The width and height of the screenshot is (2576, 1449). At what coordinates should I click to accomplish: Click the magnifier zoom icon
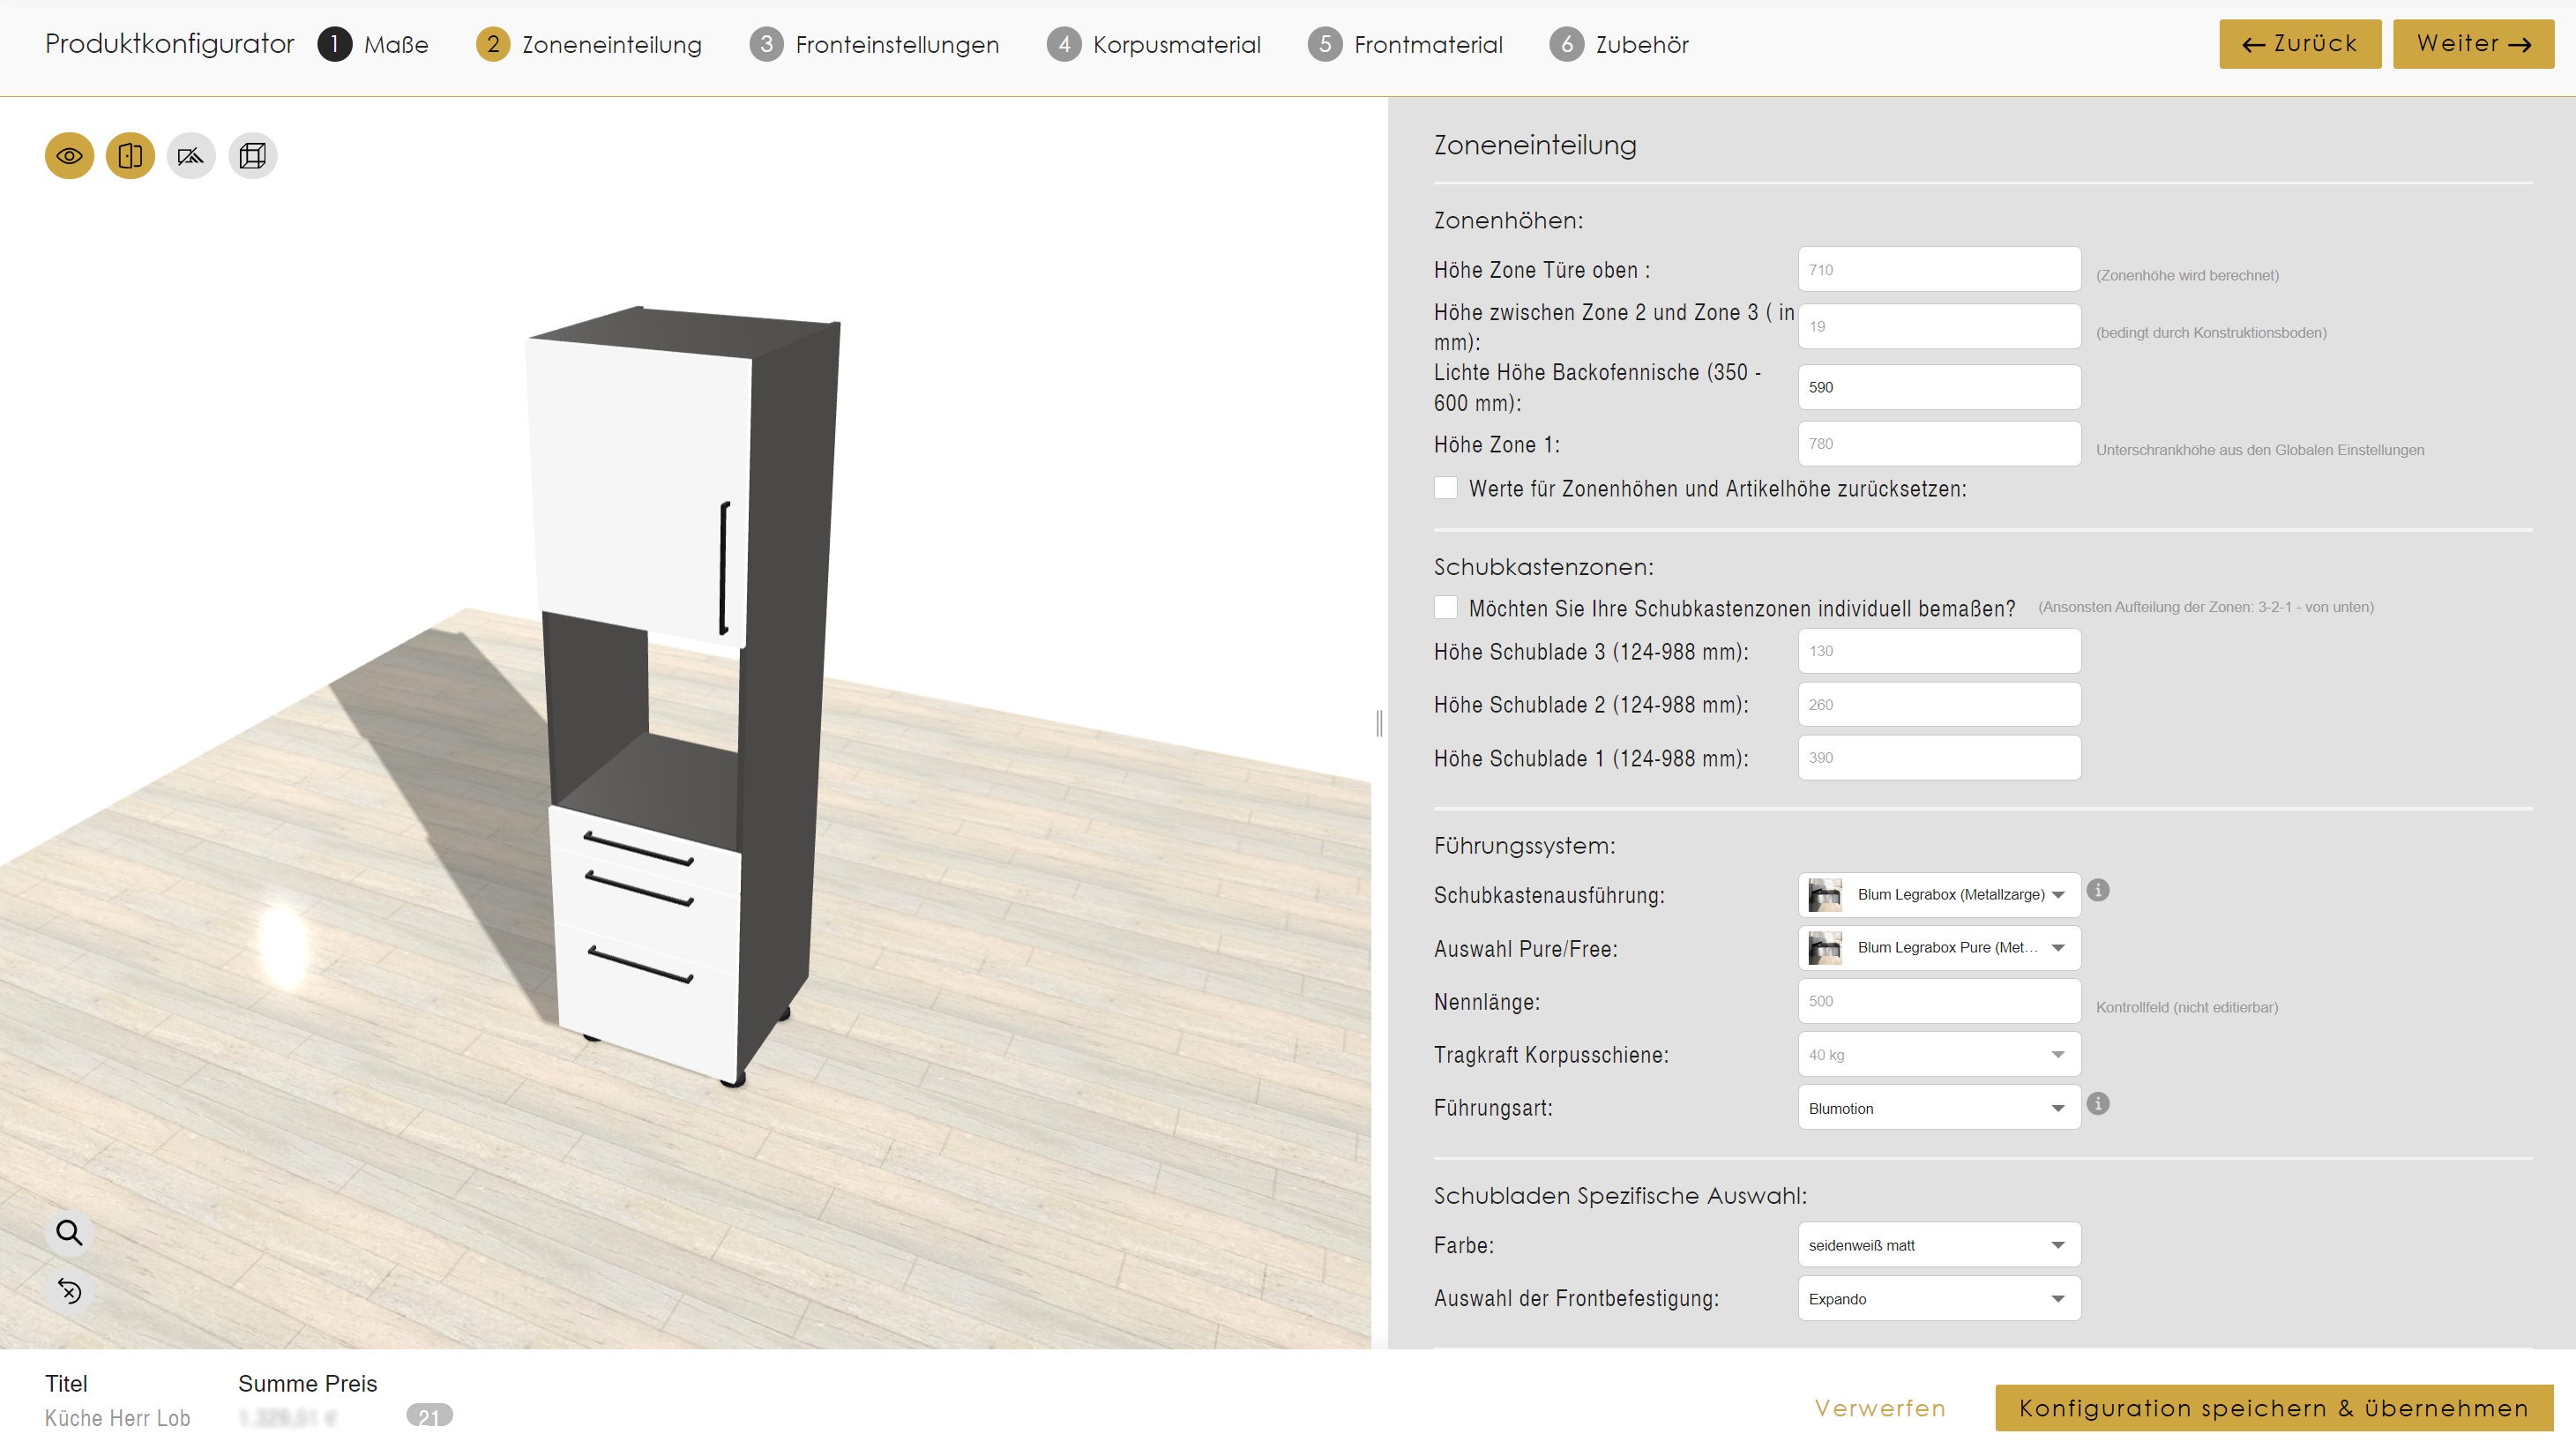[69, 1232]
